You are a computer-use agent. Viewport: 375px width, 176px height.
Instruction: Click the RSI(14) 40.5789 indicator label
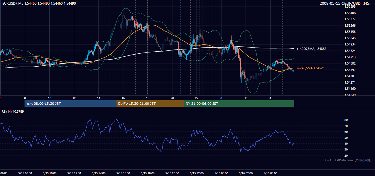click(13, 111)
